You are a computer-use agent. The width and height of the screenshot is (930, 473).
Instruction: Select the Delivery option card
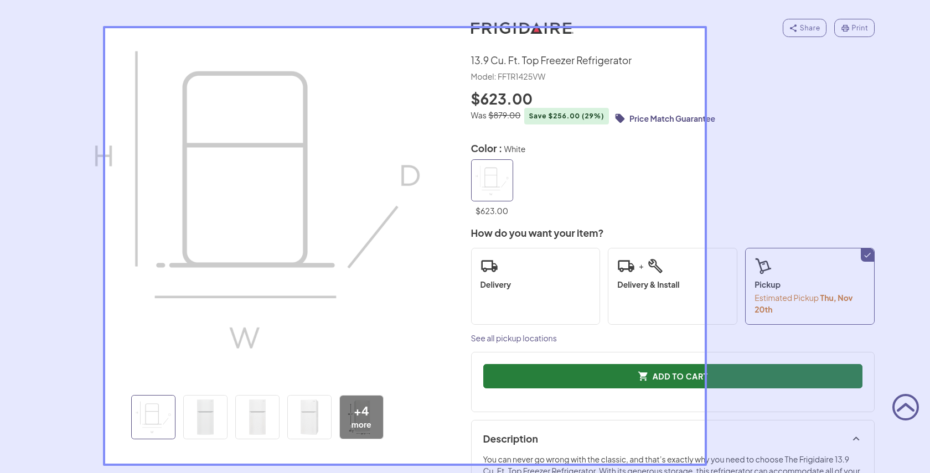click(x=535, y=286)
